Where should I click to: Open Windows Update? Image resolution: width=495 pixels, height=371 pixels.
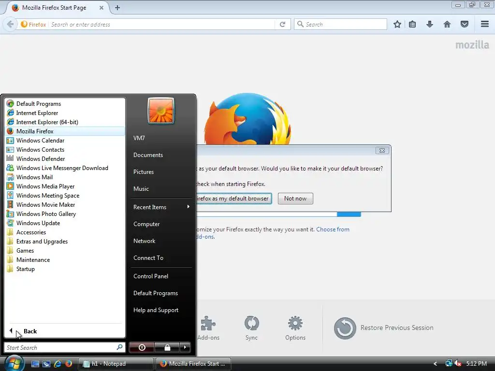coord(65,223)
